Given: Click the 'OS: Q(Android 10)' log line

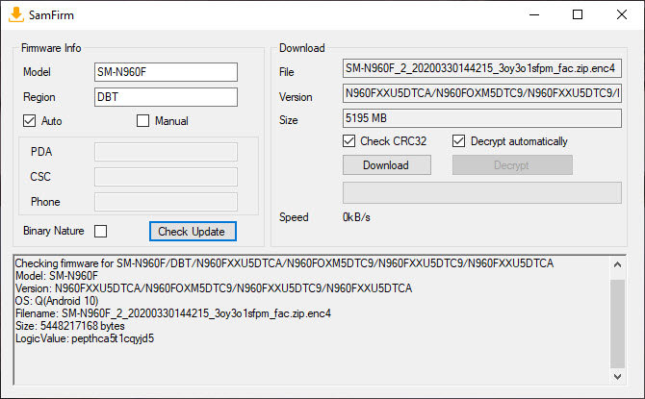Looking at the screenshot, I should (x=57, y=301).
